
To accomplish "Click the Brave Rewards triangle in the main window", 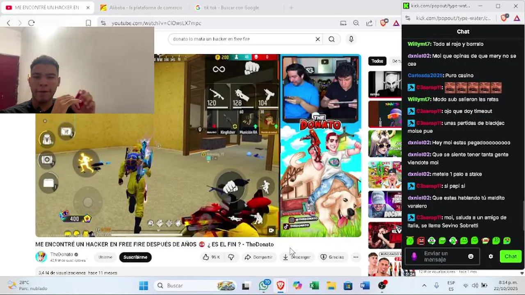I will tap(396, 23).
